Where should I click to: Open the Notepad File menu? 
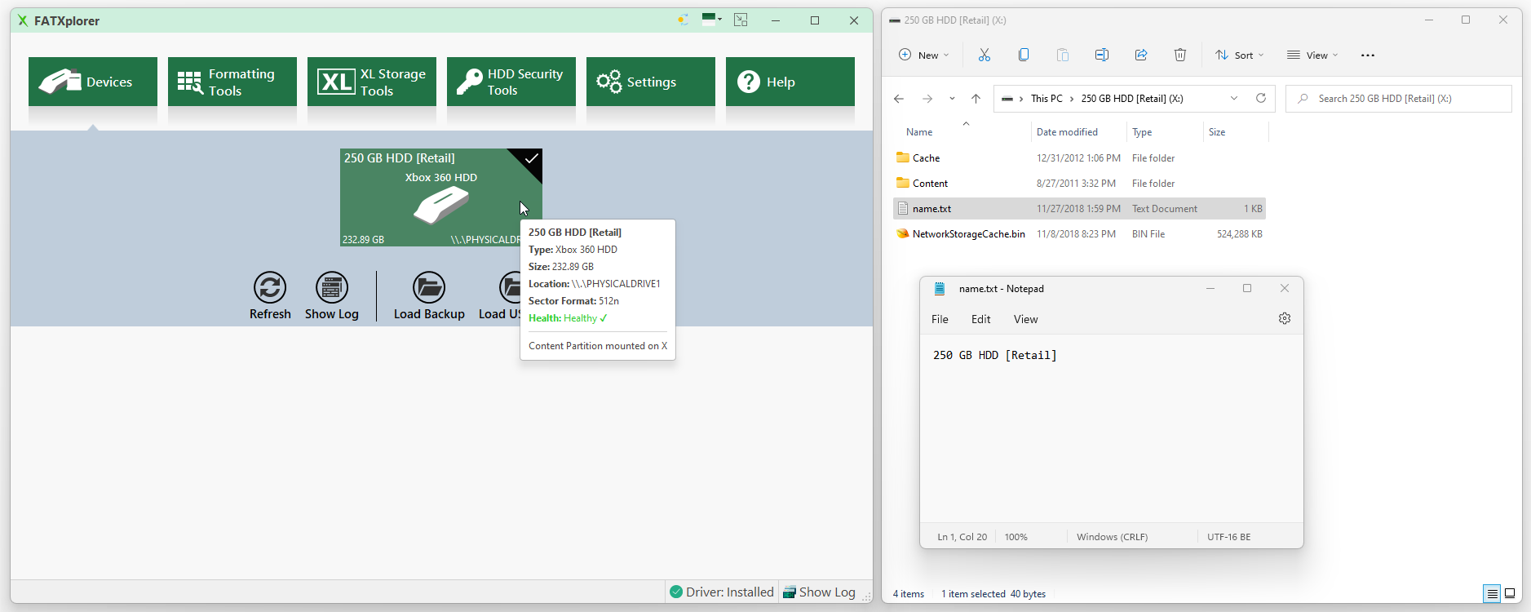pos(940,319)
